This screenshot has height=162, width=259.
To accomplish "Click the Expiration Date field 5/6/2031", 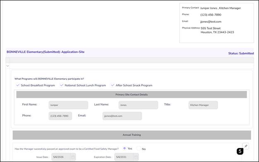I will [127, 157].
